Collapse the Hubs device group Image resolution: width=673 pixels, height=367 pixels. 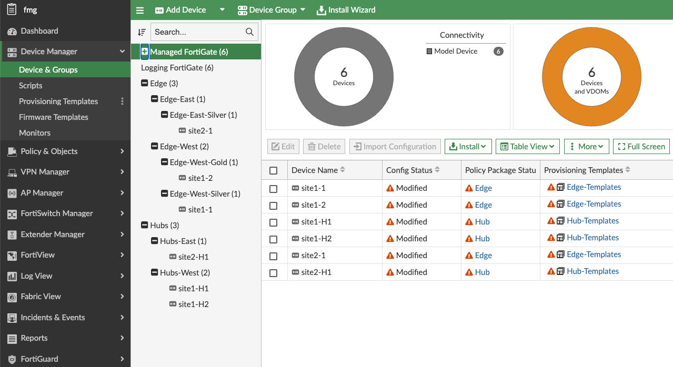(144, 225)
